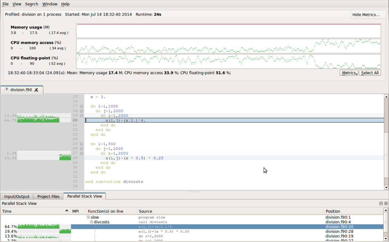The height and width of the screenshot is (242, 389).
Task: Float the Parallel Stack View panel
Action: (x=381, y=203)
